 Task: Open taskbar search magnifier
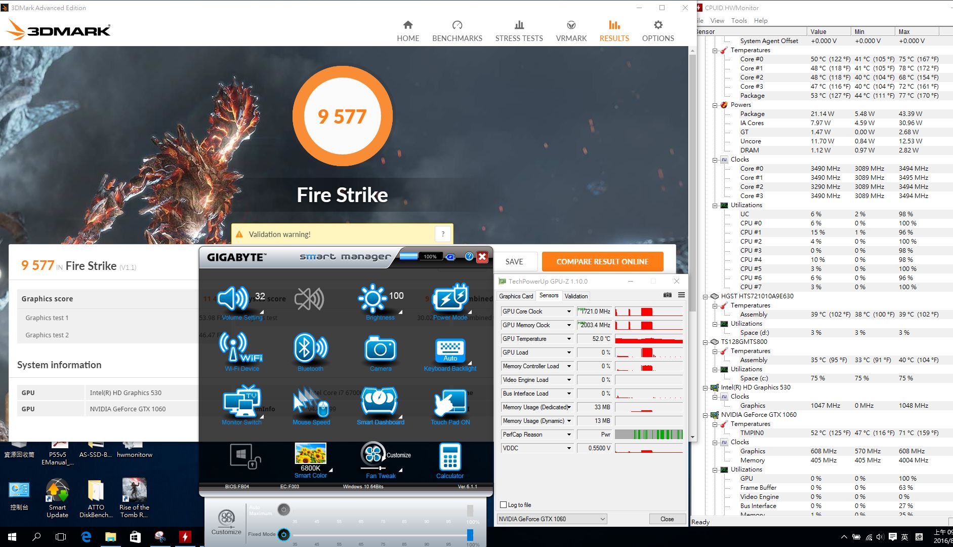36,537
